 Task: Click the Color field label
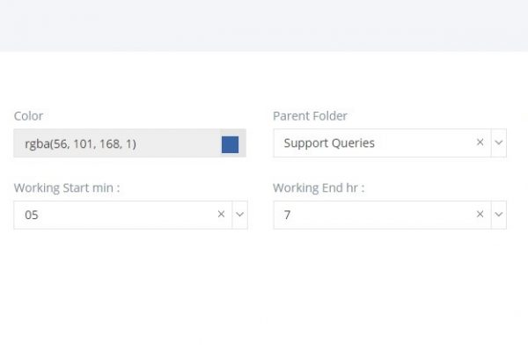[x=28, y=116]
